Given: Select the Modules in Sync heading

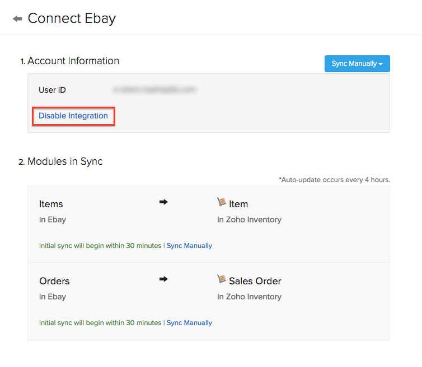Looking at the screenshot, I should click(65, 162).
